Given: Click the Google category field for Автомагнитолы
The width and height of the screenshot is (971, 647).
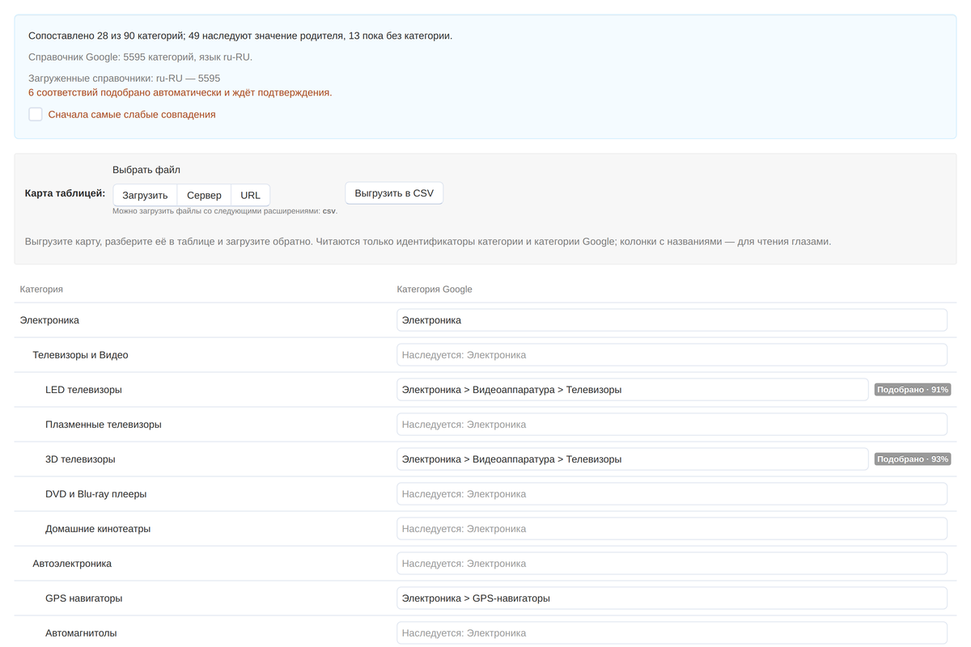Looking at the screenshot, I should click(672, 633).
